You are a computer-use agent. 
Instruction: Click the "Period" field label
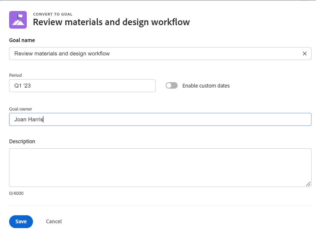point(16,75)
